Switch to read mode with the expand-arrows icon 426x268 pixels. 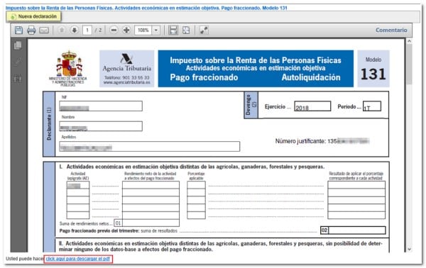(x=204, y=30)
